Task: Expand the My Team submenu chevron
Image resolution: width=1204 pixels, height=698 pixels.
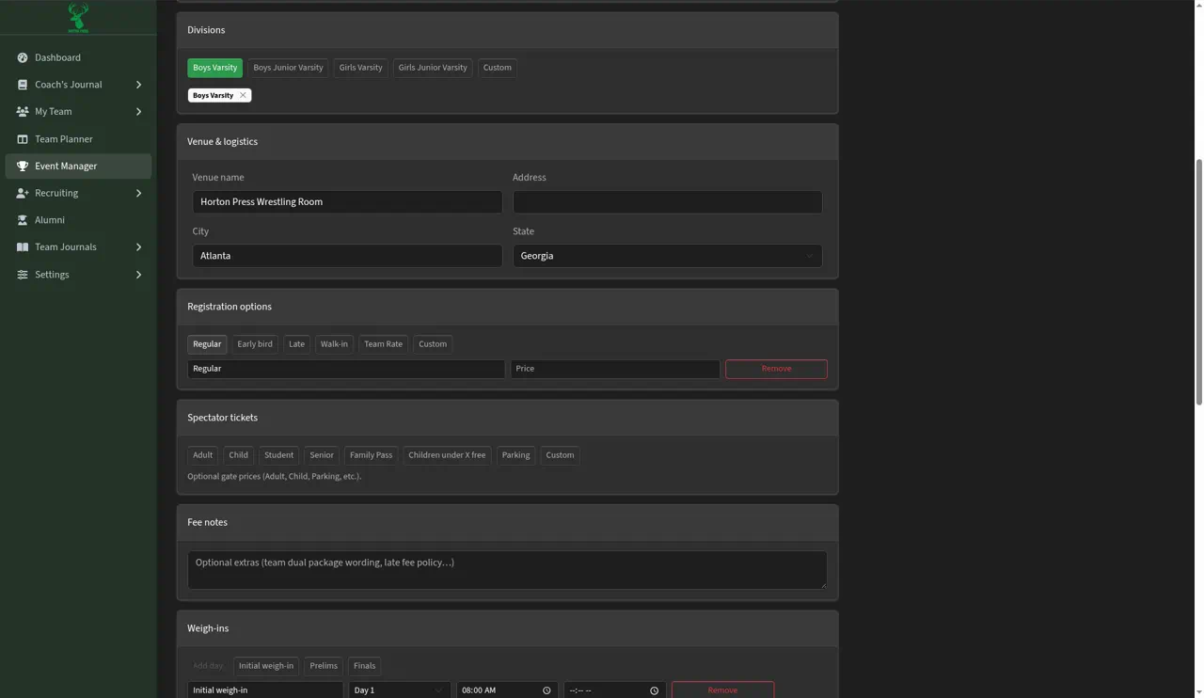Action: [138, 112]
